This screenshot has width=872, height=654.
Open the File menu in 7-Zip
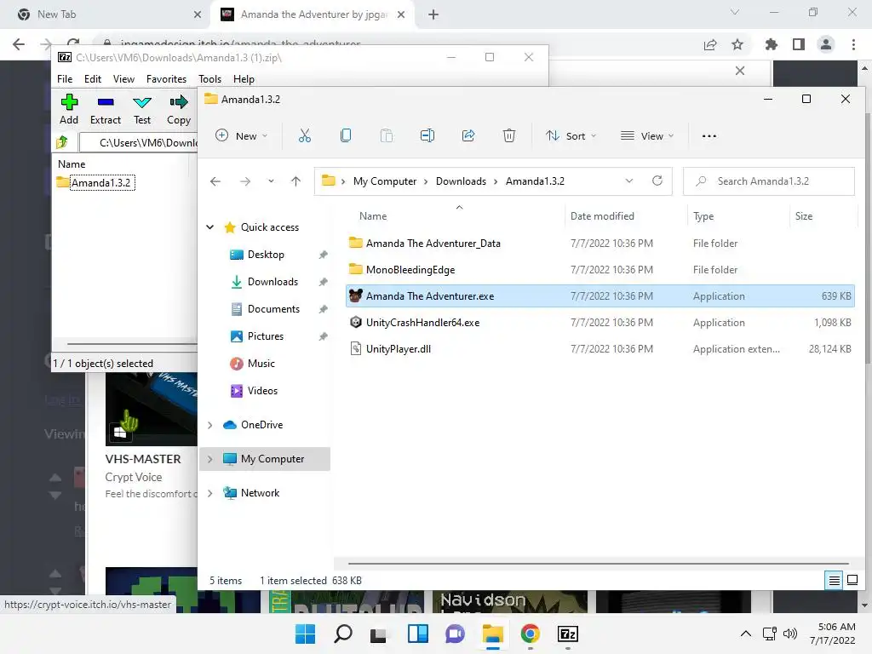(65, 79)
